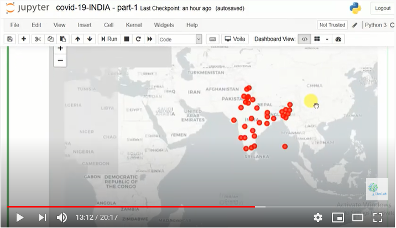The width and height of the screenshot is (396, 228).
Task: Click the Python 3 kernel name
Action: click(x=376, y=25)
